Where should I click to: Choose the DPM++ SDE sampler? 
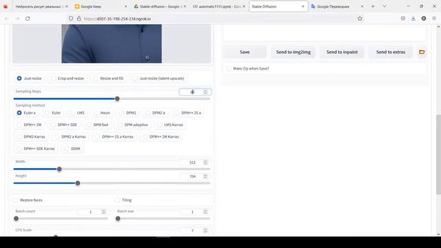click(x=64, y=125)
